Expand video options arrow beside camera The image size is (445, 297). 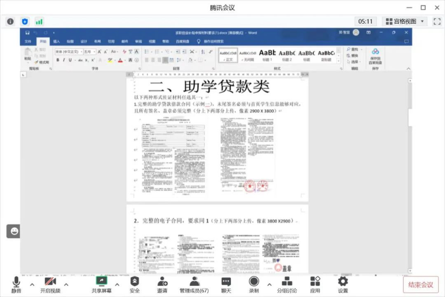pos(66,284)
